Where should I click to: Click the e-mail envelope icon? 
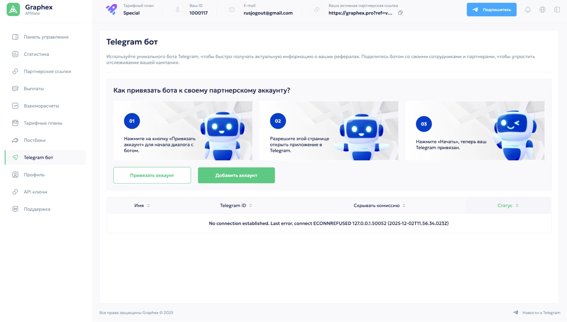(232, 10)
